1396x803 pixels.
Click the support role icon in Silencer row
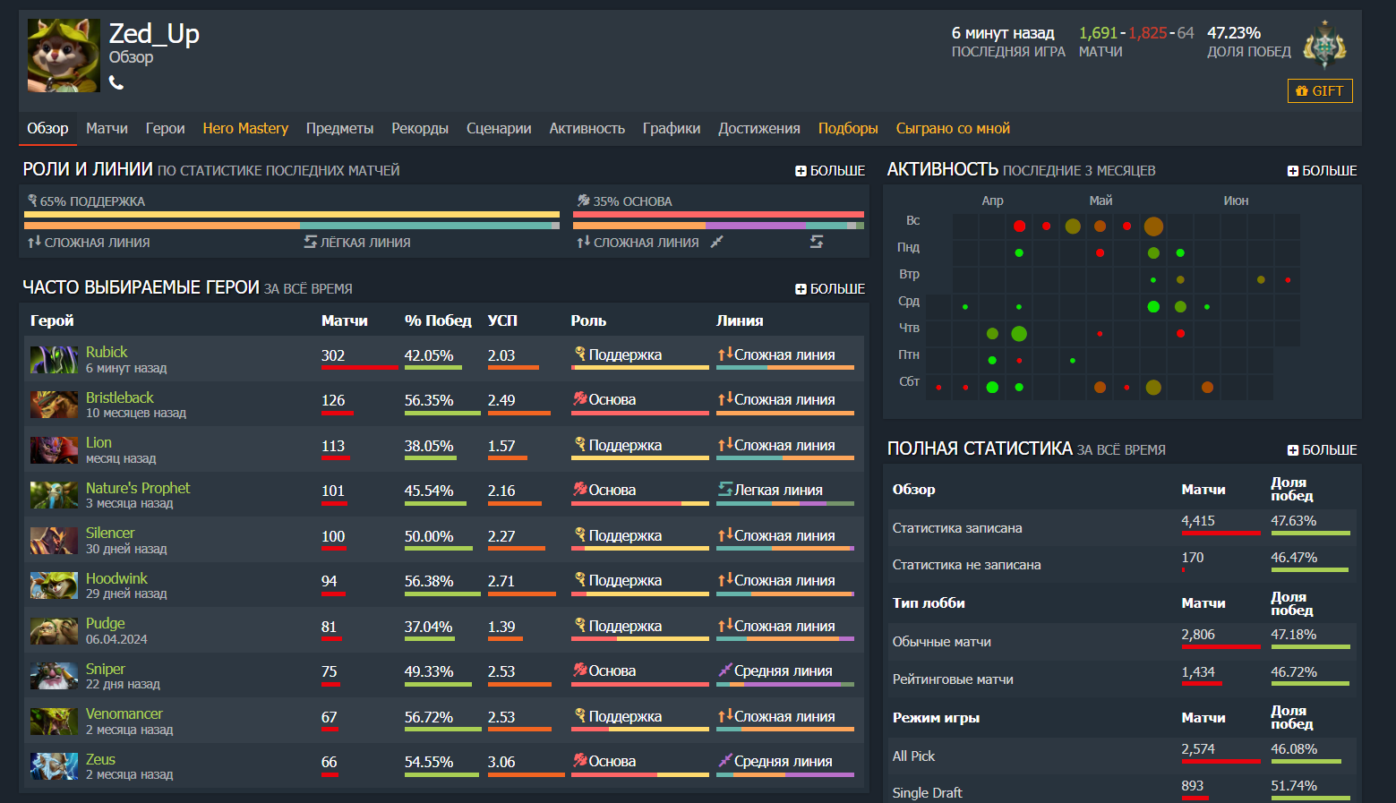(x=580, y=534)
